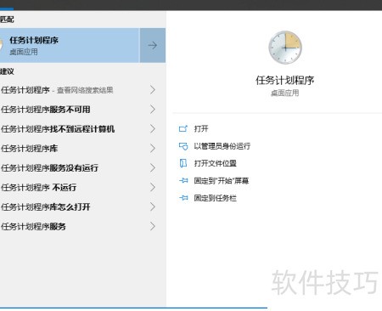Screen dimensions: 382x311
Task: Open the 任务计划程序 best match result
Action: [x=70, y=45]
